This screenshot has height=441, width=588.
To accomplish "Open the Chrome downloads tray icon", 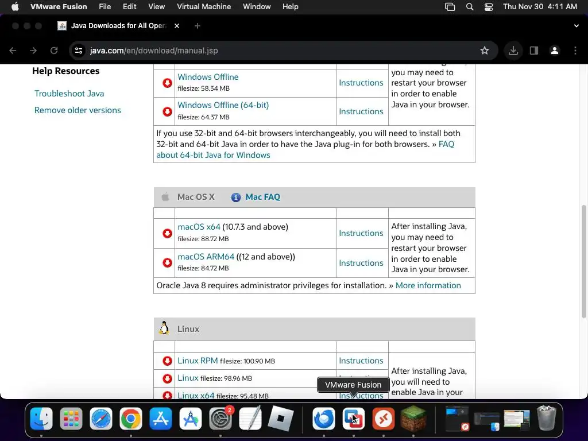I will 513,51.
